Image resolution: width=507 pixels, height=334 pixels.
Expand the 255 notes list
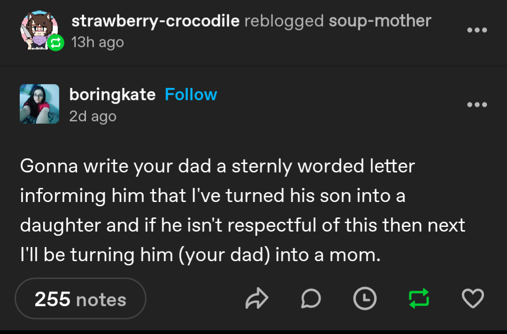tap(80, 299)
